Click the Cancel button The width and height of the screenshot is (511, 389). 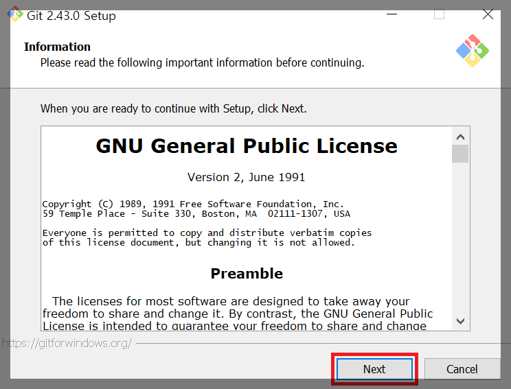pos(462,369)
